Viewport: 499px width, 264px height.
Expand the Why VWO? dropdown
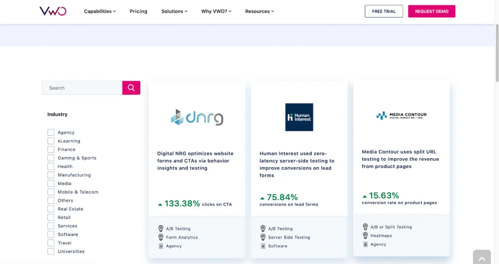tap(216, 11)
